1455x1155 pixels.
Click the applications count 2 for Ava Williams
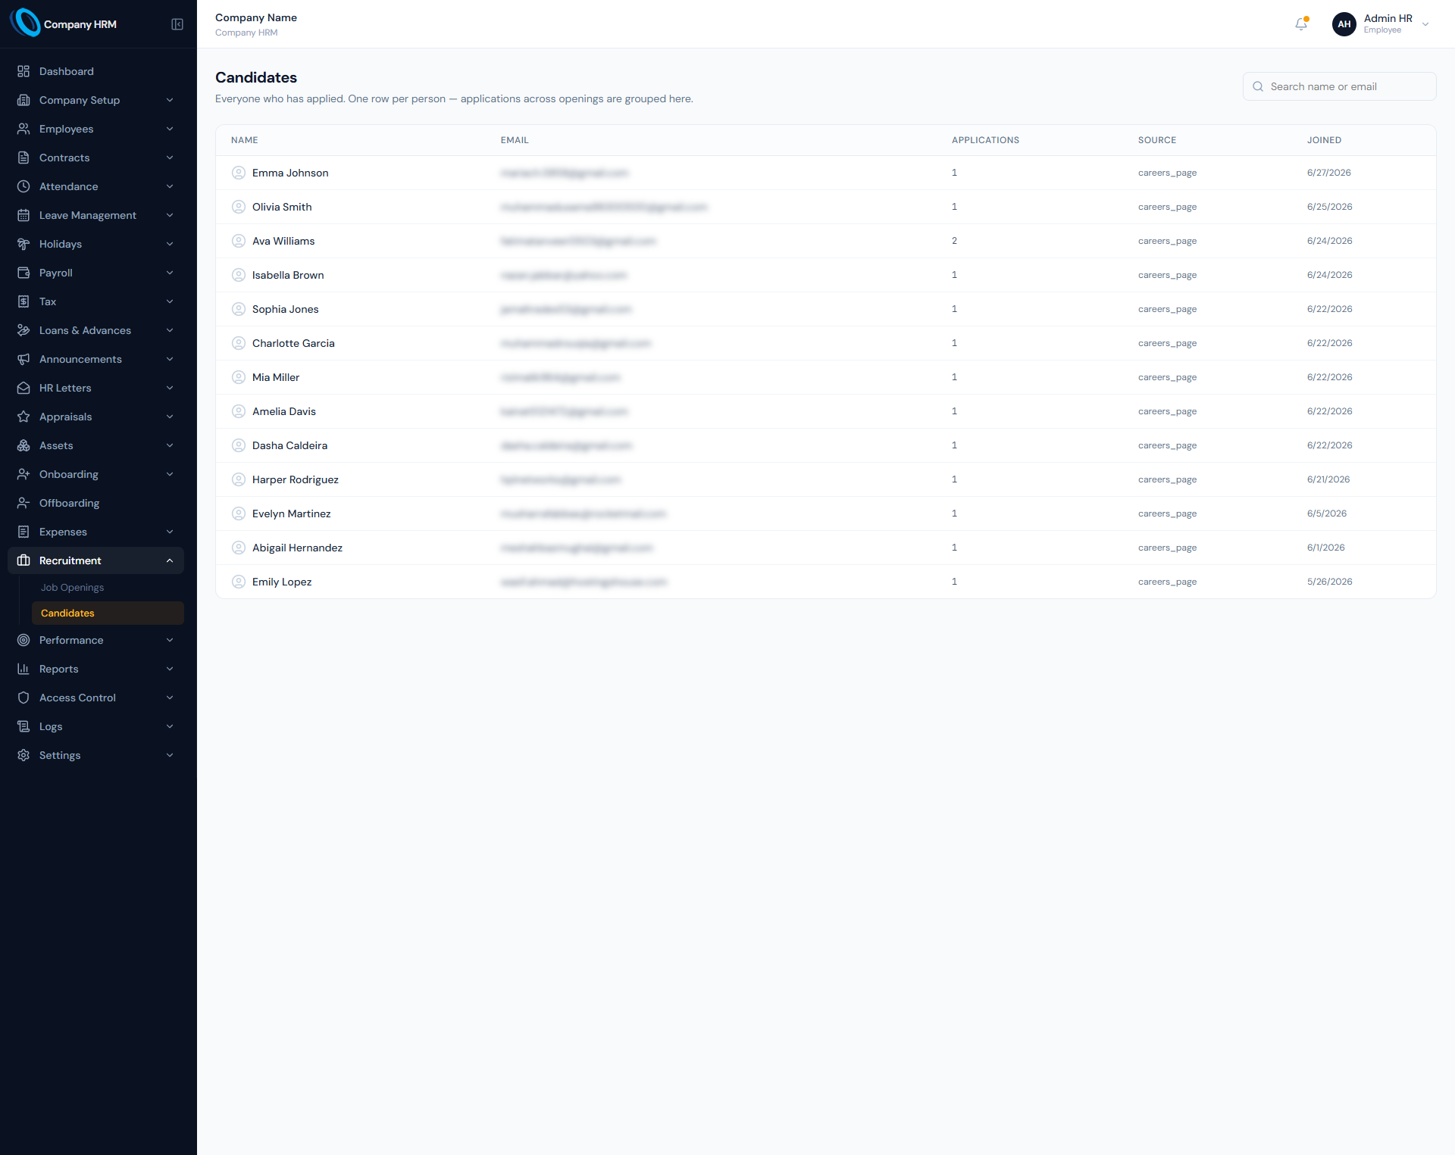tap(954, 241)
